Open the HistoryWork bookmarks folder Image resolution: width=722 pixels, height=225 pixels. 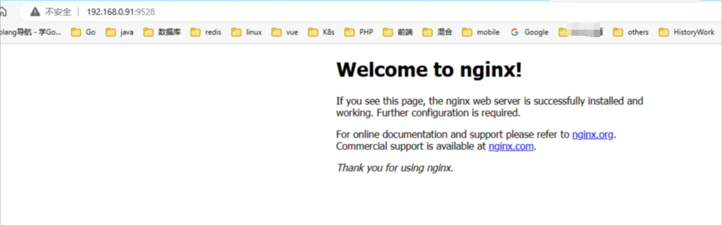[687, 32]
